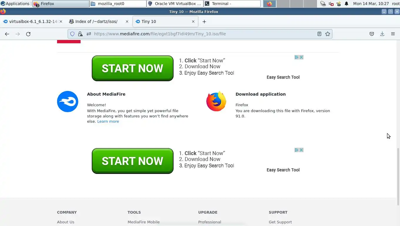Open tracking protection shield icon

coord(72,34)
